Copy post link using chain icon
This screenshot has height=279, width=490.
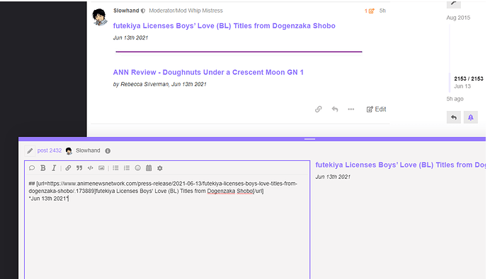(x=319, y=109)
